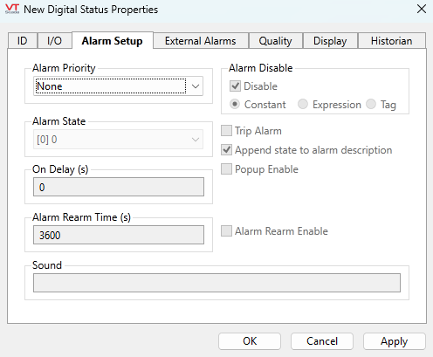Screen dimensions: 433x357
Task: Expand the Alarm Priority dropdown arrow
Action: pyautogui.click(x=196, y=86)
